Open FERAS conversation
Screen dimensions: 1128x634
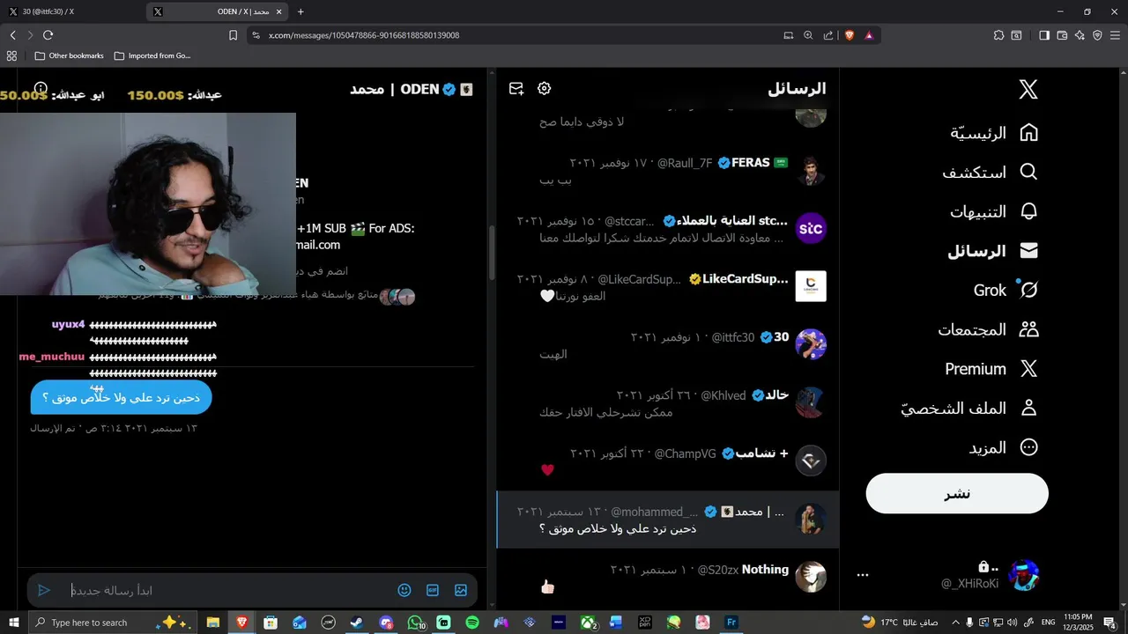pos(668,171)
